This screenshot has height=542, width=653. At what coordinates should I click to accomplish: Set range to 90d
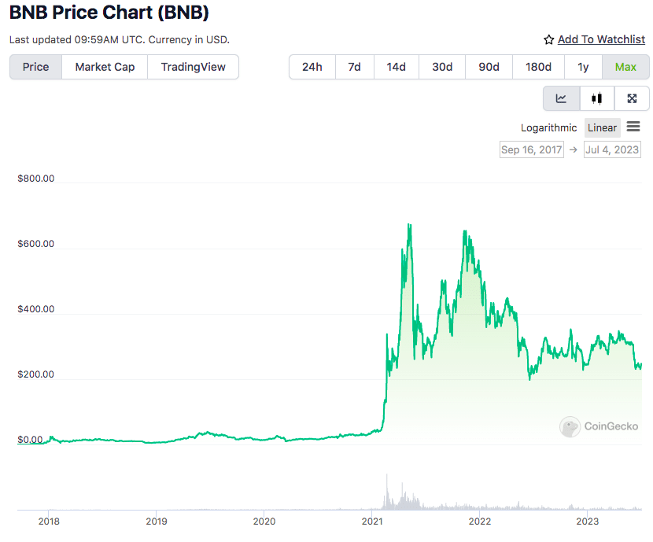coord(489,67)
